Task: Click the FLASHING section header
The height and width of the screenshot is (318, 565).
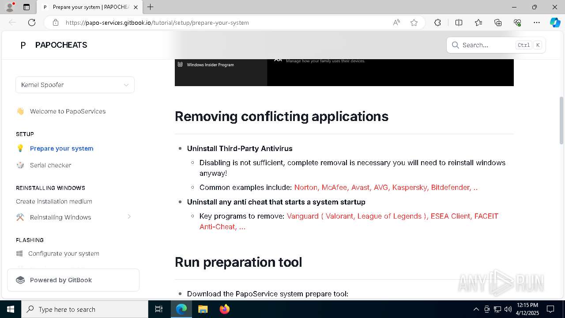Action: (x=30, y=240)
